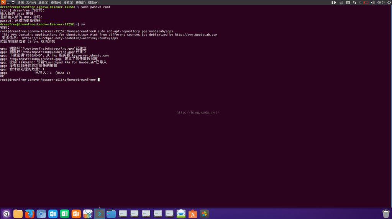Open the 编辑(E) menu
This screenshot has height=219, width=392.
coord(44,3)
